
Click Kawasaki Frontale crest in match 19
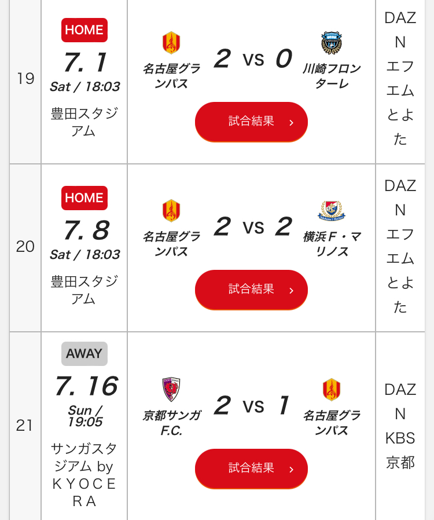[332, 43]
